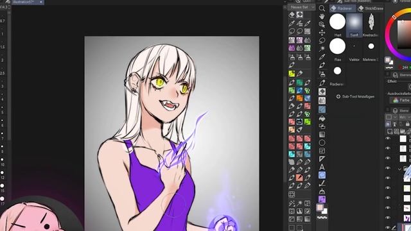Click the grid icon in the tool set palette
The width and height of the screenshot is (411, 231).
pos(292,194)
